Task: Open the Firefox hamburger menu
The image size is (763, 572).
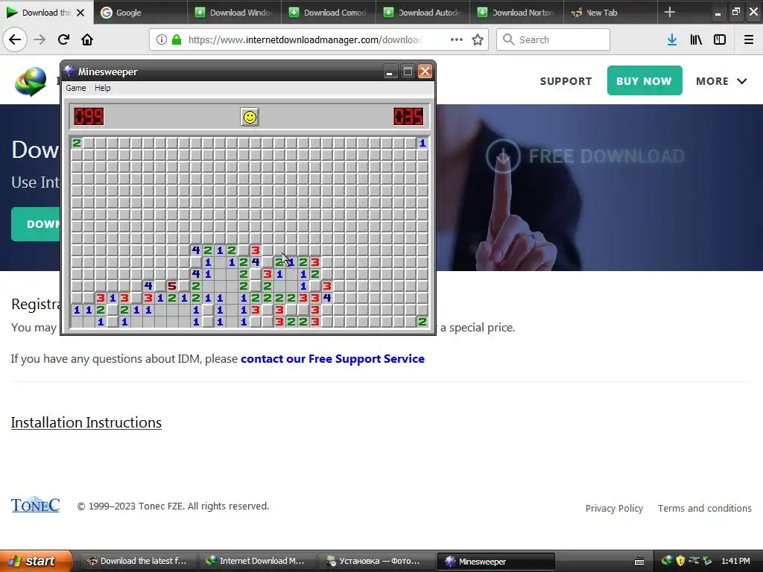Action: pos(749,39)
